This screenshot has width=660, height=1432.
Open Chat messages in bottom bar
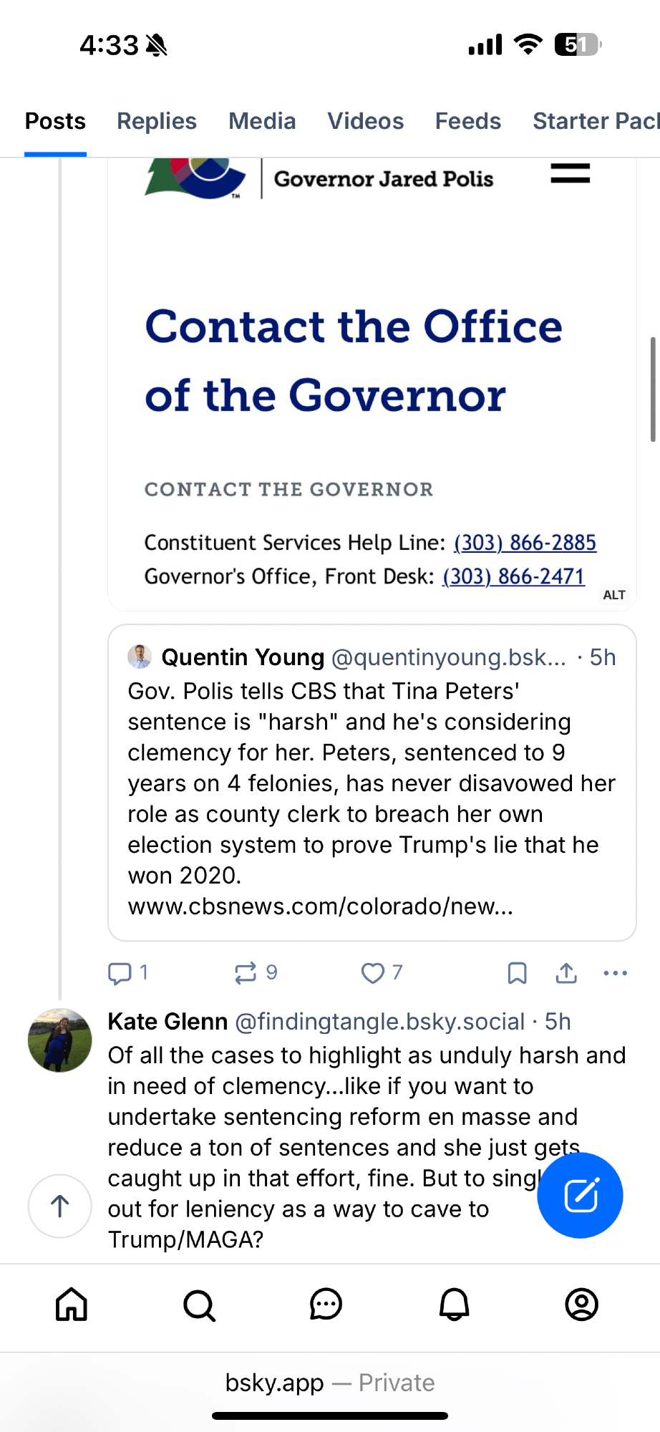[x=326, y=1305]
